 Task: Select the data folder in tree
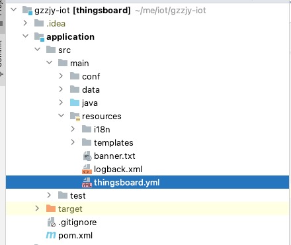(91, 90)
